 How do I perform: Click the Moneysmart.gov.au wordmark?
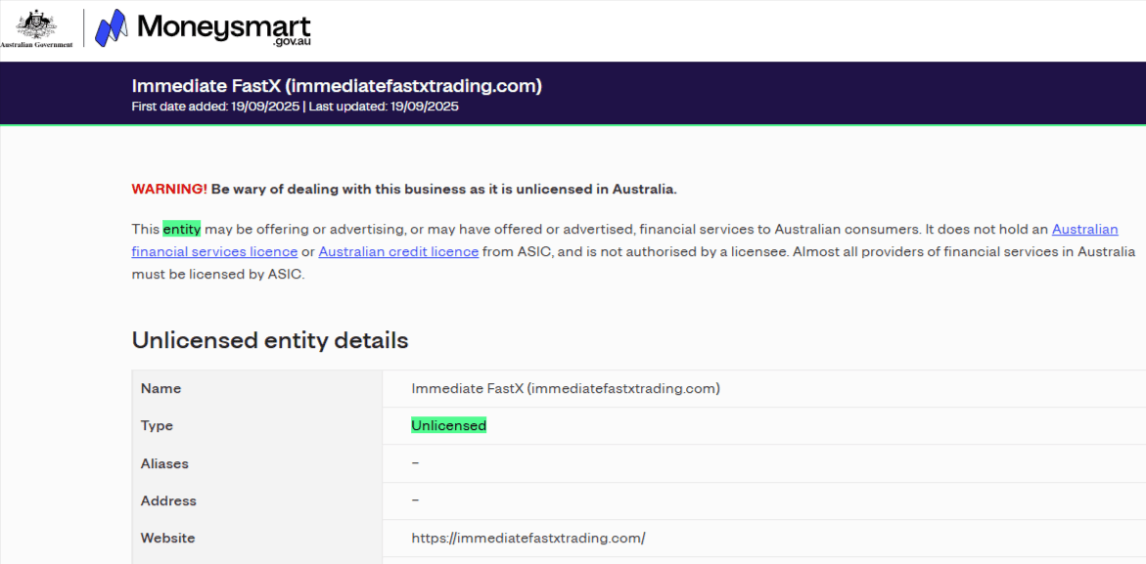224,30
